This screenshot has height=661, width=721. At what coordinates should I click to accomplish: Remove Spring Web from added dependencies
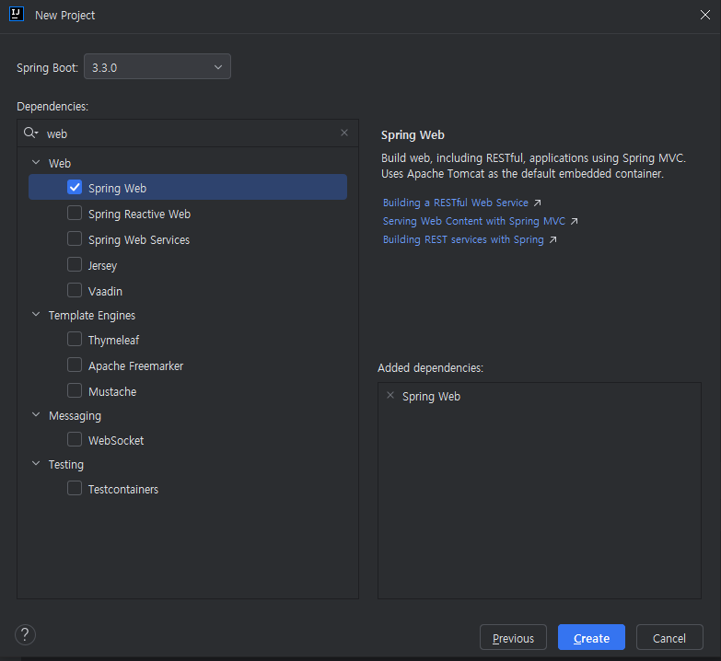point(390,395)
